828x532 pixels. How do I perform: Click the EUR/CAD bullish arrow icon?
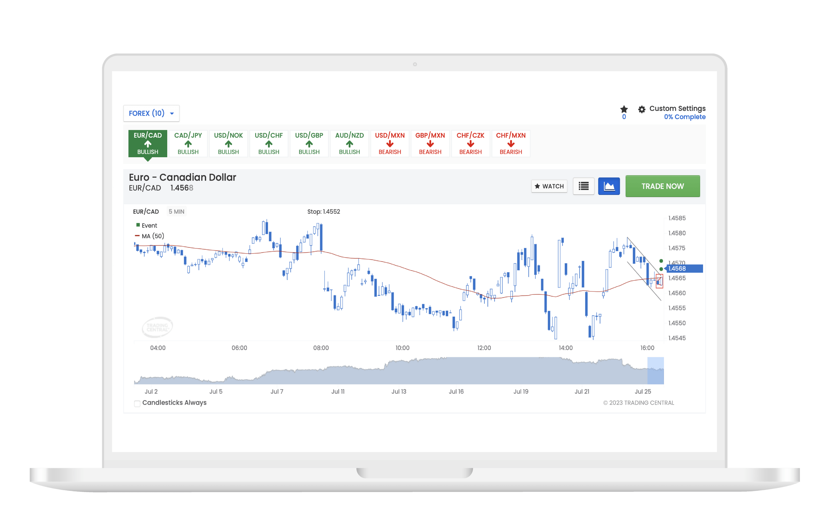147,145
